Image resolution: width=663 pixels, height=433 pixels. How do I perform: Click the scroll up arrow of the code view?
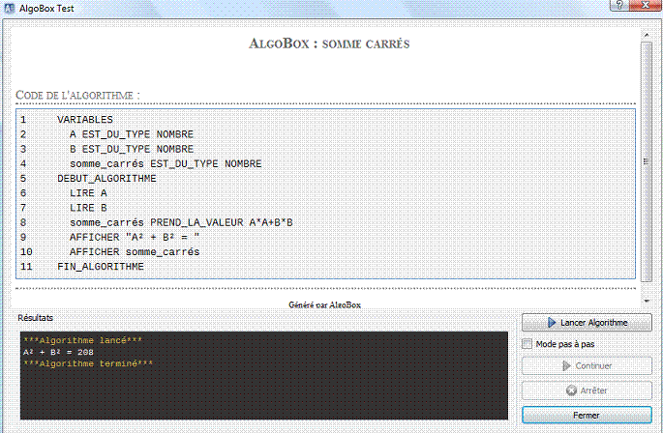click(647, 35)
